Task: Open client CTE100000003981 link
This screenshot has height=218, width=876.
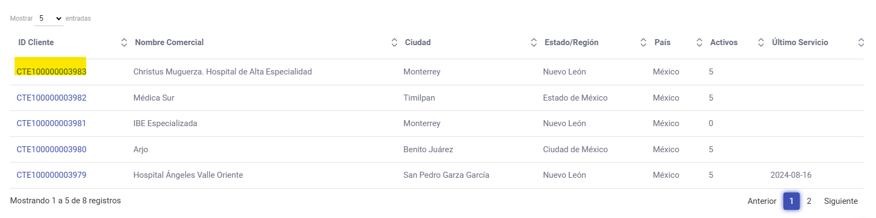Action: pos(51,123)
